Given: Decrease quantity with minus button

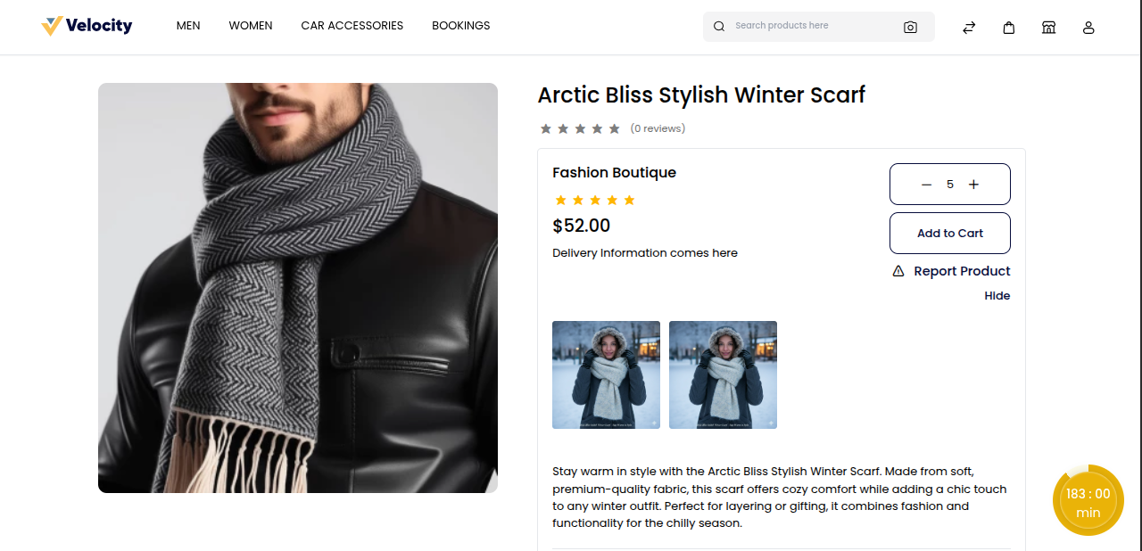Looking at the screenshot, I should 926,185.
